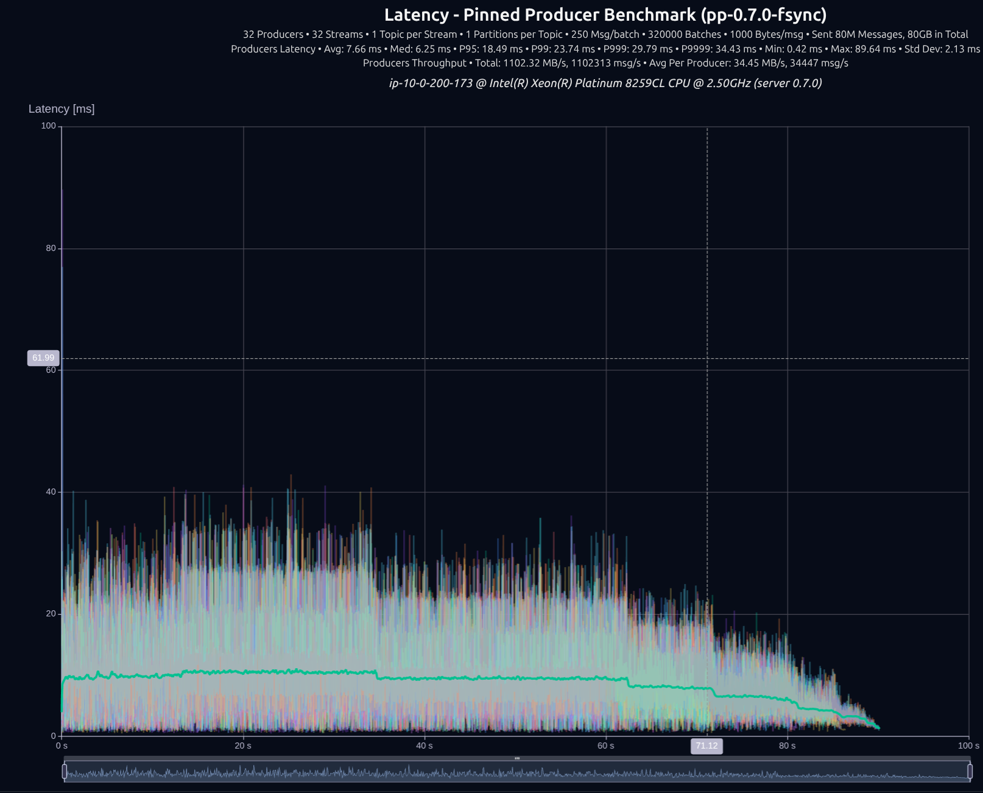Click the '40 s' x-axis tick label
Screen dimensions: 983x793
click(x=425, y=745)
